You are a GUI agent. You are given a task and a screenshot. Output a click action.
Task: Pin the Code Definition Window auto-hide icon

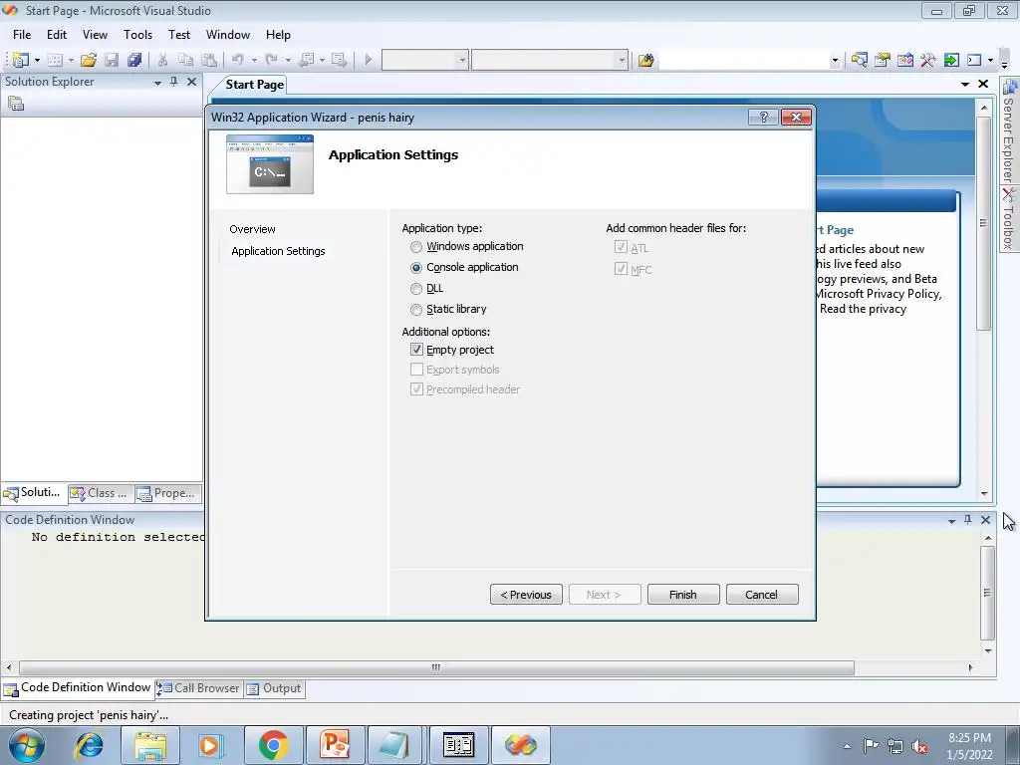tap(968, 520)
